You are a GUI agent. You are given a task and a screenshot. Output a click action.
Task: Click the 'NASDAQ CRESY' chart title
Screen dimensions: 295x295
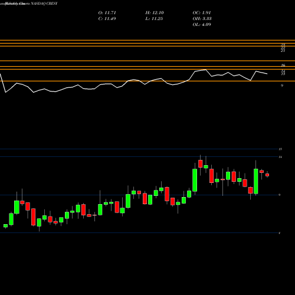(x=44, y=4)
